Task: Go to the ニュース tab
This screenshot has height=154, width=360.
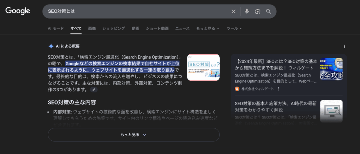Action: point(182,28)
